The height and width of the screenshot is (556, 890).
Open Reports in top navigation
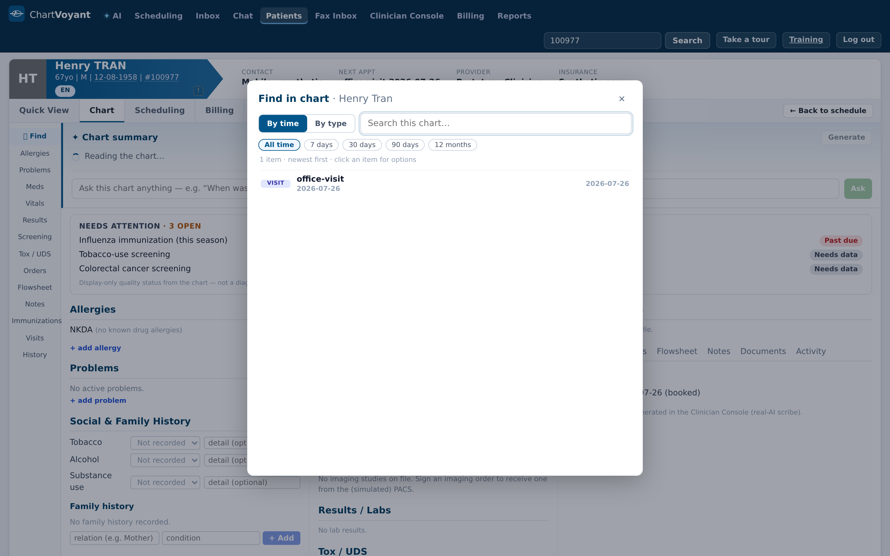(x=514, y=16)
